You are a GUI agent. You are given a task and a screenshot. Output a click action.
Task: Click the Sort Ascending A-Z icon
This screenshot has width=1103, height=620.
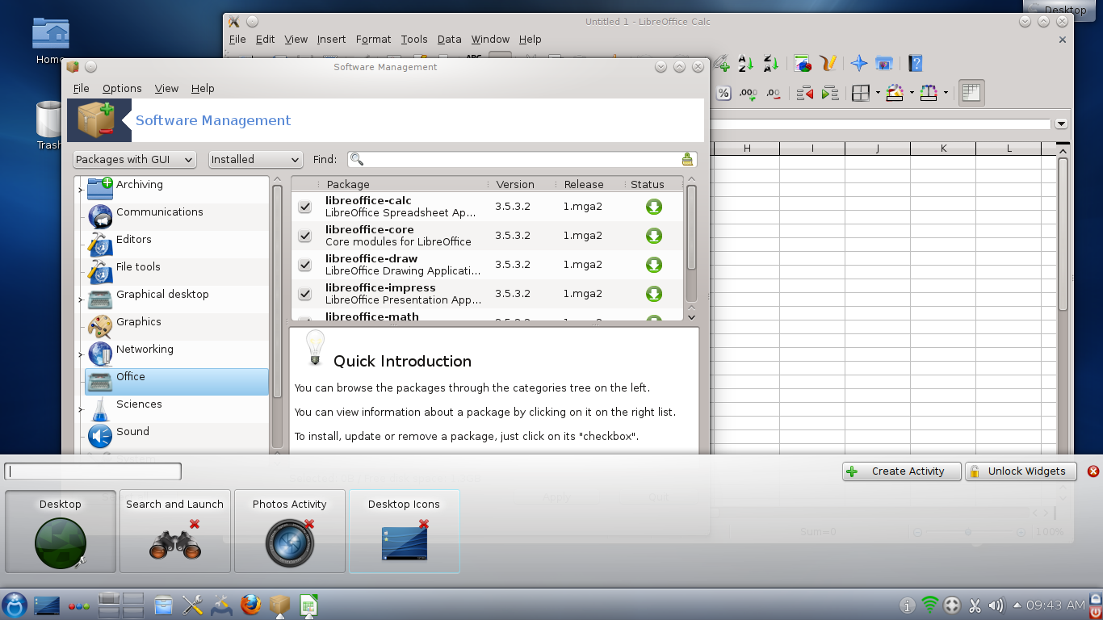tap(746, 64)
